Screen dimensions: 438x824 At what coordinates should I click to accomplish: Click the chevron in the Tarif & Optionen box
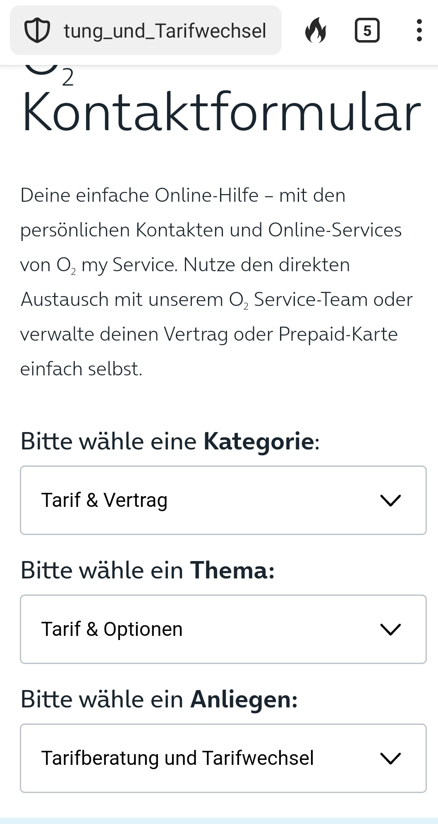click(390, 629)
